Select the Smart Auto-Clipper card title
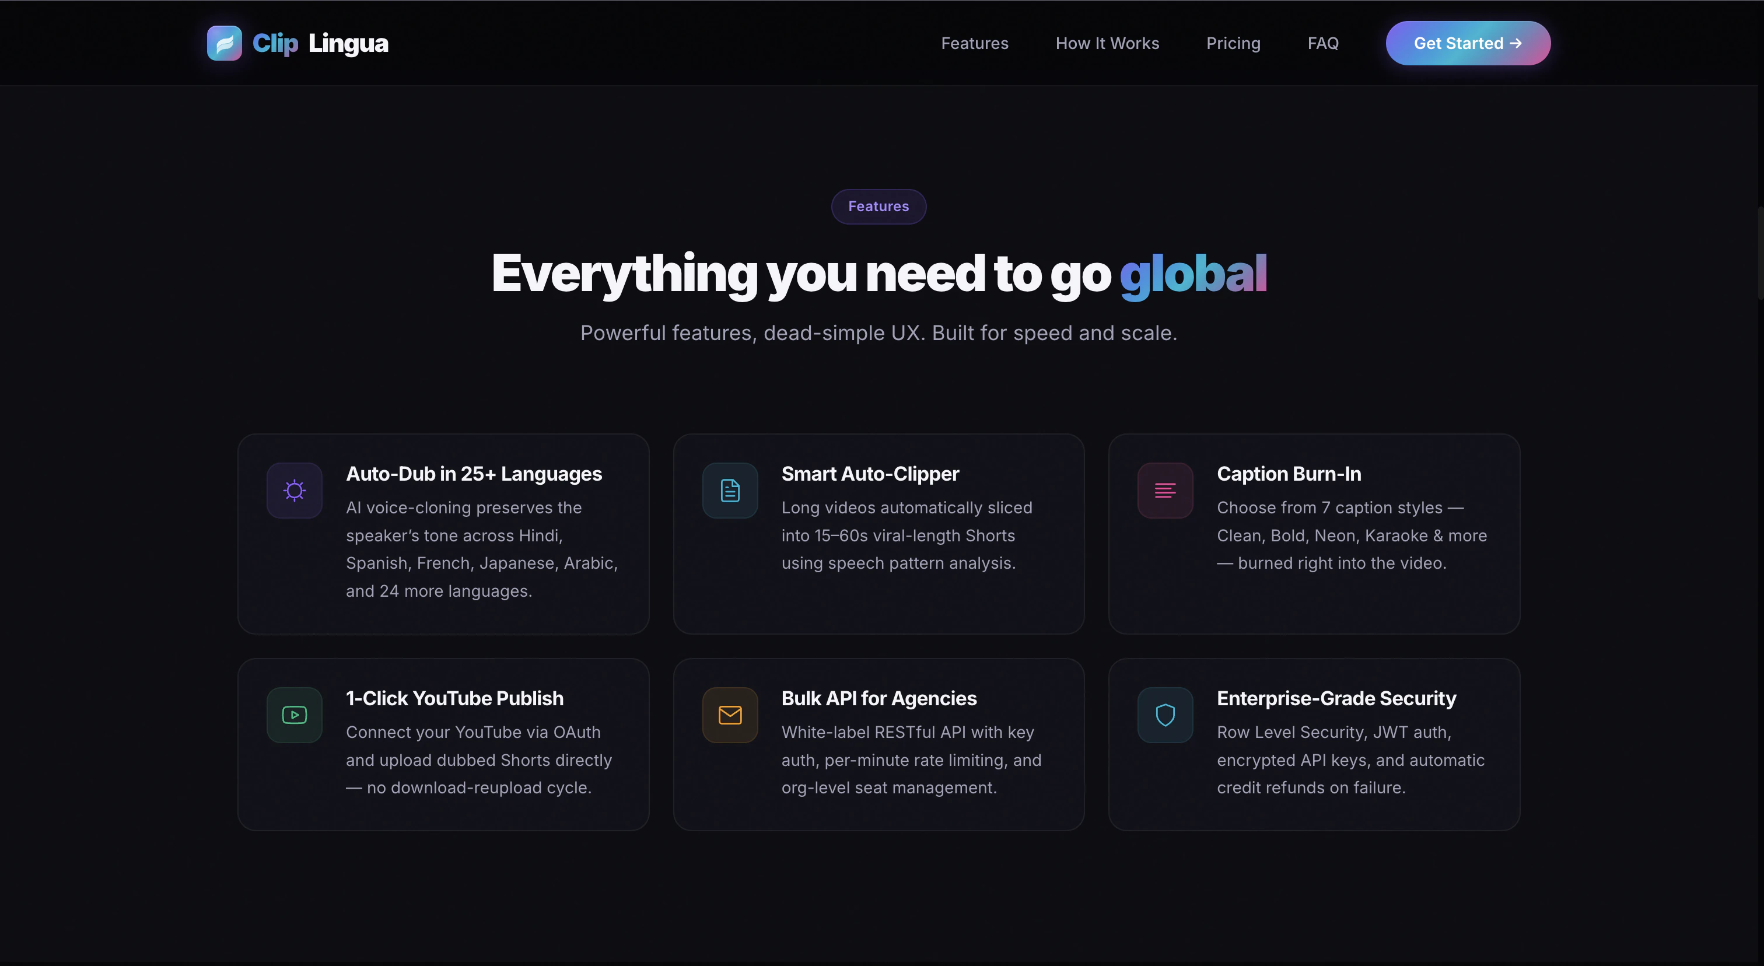This screenshot has height=966, width=1764. pyautogui.click(x=870, y=474)
